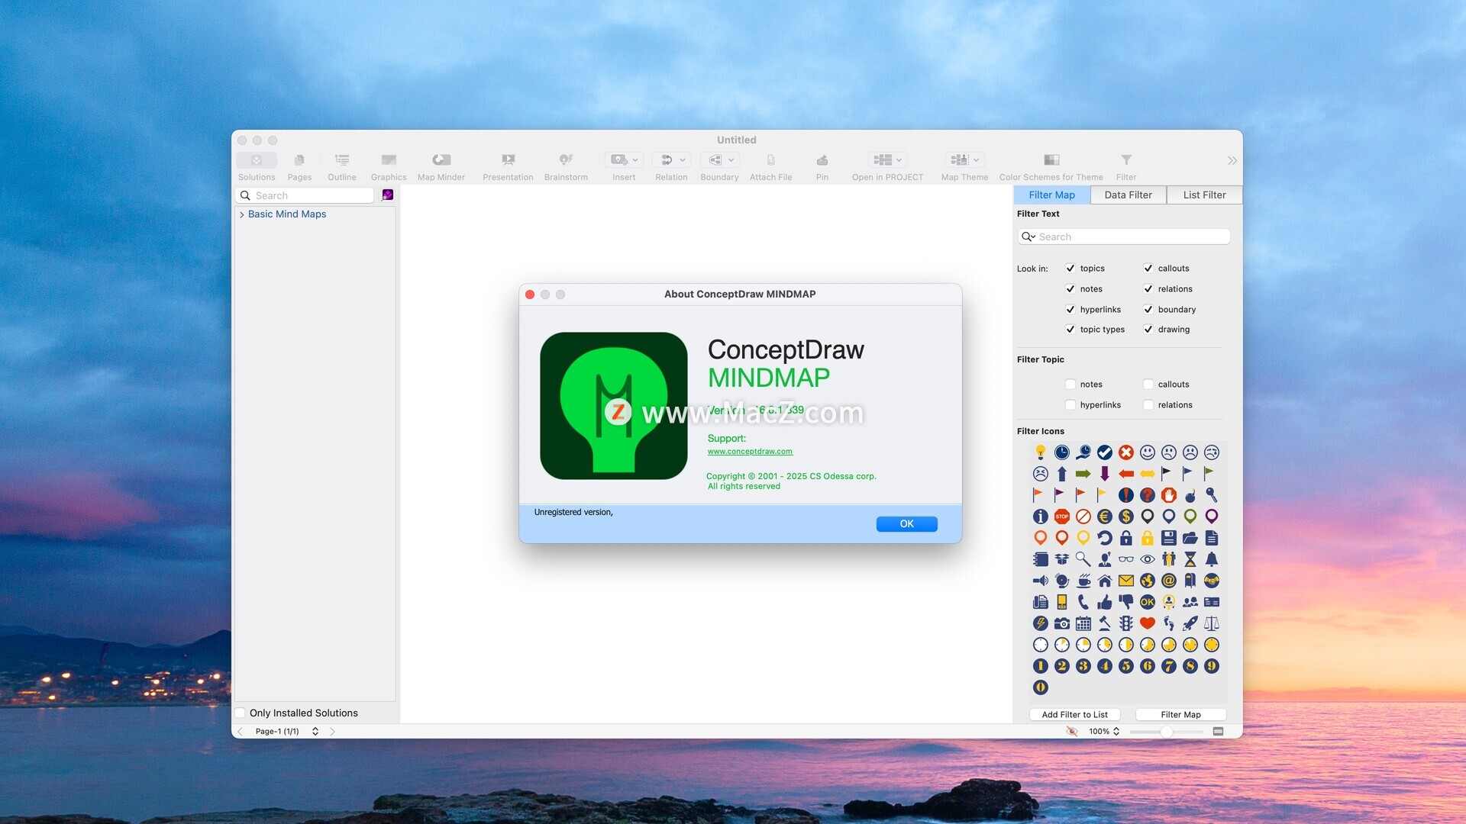Image resolution: width=1466 pixels, height=824 pixels.
Task: Select the blue up arrow filter icon
Action: 1061,474
